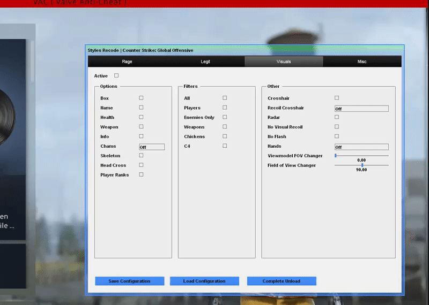Click the Load Configuration button
Image resolution: width=429 pixels, height=305 pixels.
(x=204, y=281)
